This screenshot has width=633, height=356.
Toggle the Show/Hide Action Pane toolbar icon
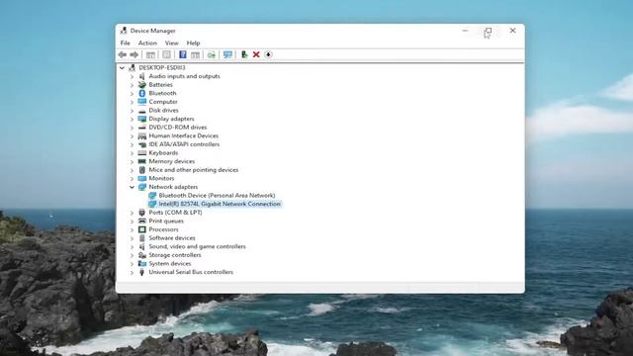pyautogui.click(x=196, y=54)
